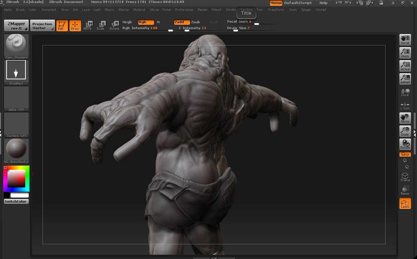417x259 pixels.
Task: Enable Zsub sculpting mode
Action: click(195, 22)
